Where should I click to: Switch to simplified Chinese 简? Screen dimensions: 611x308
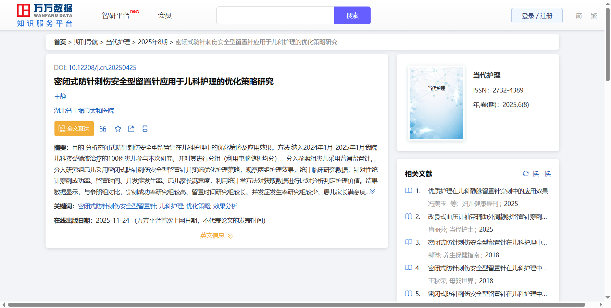tap(578, 16)
